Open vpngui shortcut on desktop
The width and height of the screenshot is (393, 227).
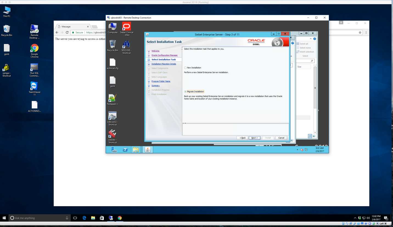pos(7,70)
